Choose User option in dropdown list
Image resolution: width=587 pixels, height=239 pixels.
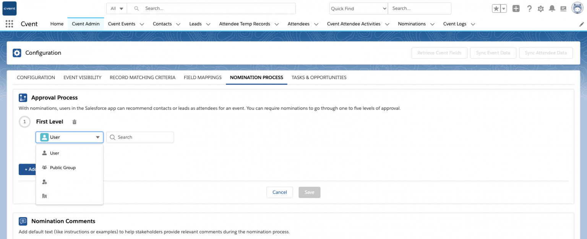[x=55, y=153]
